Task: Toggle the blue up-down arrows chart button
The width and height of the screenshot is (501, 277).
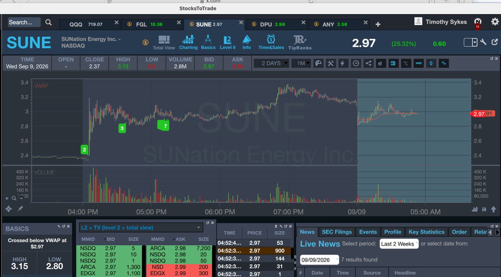Action: click(431, 63)
